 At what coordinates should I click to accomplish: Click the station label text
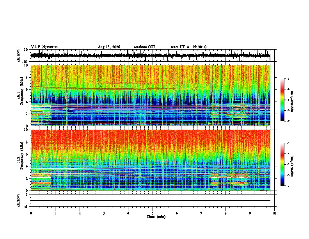click(x=144, y=47)
